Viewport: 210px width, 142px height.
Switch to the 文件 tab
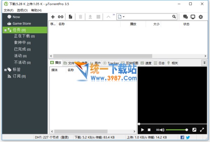[69, 63]
